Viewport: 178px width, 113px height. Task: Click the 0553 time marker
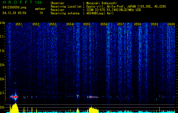[x=53, y=24]
